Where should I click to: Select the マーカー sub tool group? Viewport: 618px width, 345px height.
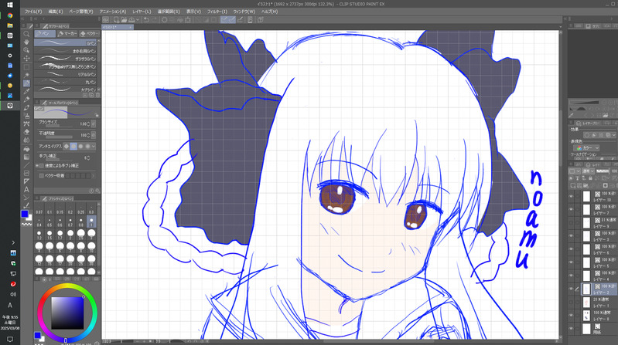(67, 34)
